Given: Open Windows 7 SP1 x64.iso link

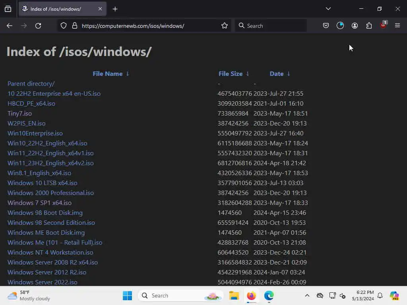Looking at the screenshot, I should coord(39,203).
